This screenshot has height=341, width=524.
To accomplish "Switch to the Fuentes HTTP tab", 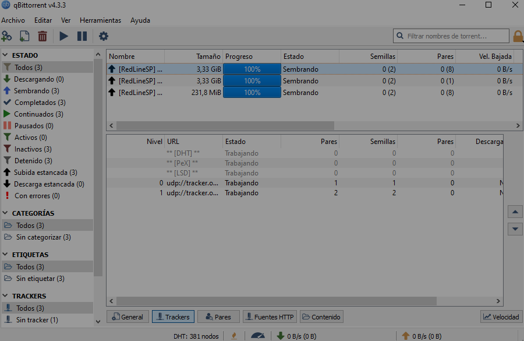I will point(270,317).
